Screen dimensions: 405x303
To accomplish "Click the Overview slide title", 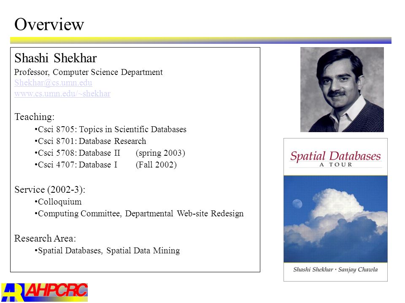I will coord(49,24).
